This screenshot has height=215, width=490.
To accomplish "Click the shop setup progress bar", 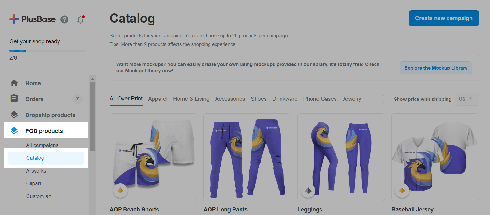I will coord(47,51).
